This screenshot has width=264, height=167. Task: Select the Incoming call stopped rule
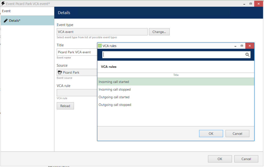coord(176,89)
